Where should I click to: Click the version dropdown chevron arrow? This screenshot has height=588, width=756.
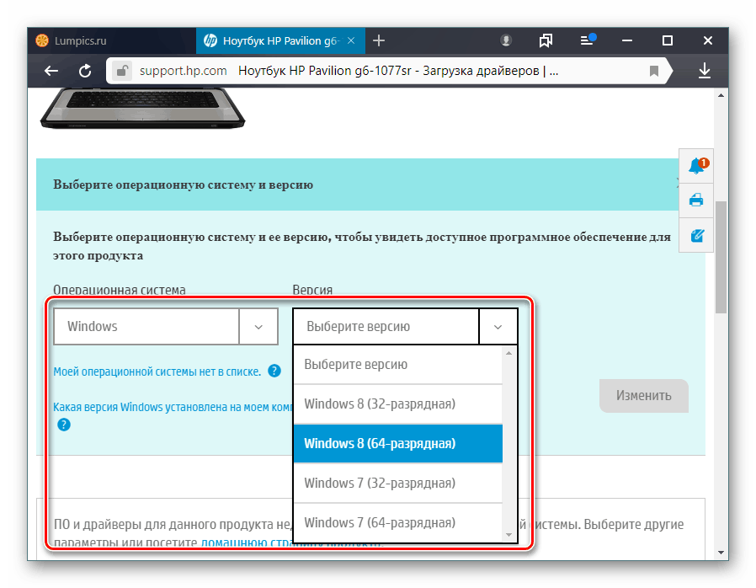(498, 327)
